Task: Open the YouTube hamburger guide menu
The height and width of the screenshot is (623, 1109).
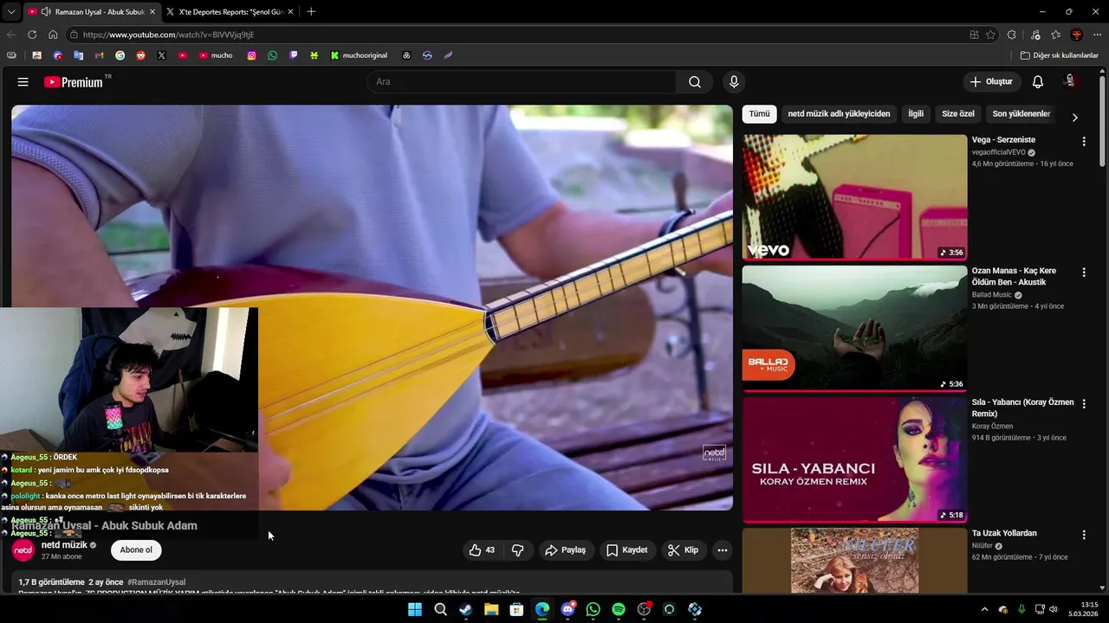Action: [23, 82]
